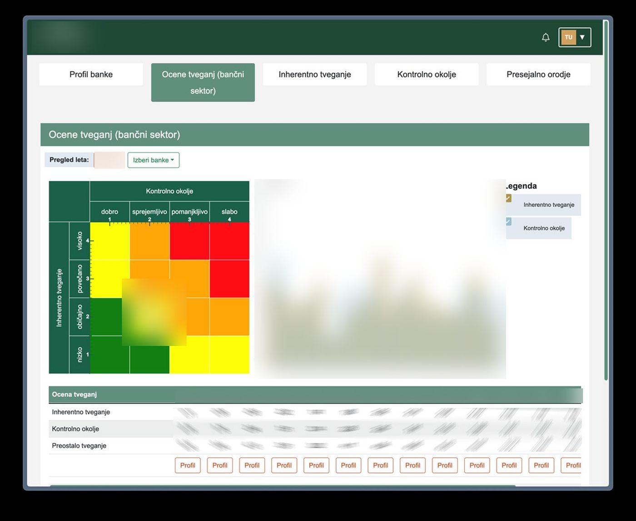Click the 'sprejemljivo' column header
636x521 pixels.
click(x=149, y=212)
